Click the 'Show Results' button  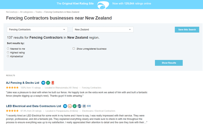(x=169, y=63)
